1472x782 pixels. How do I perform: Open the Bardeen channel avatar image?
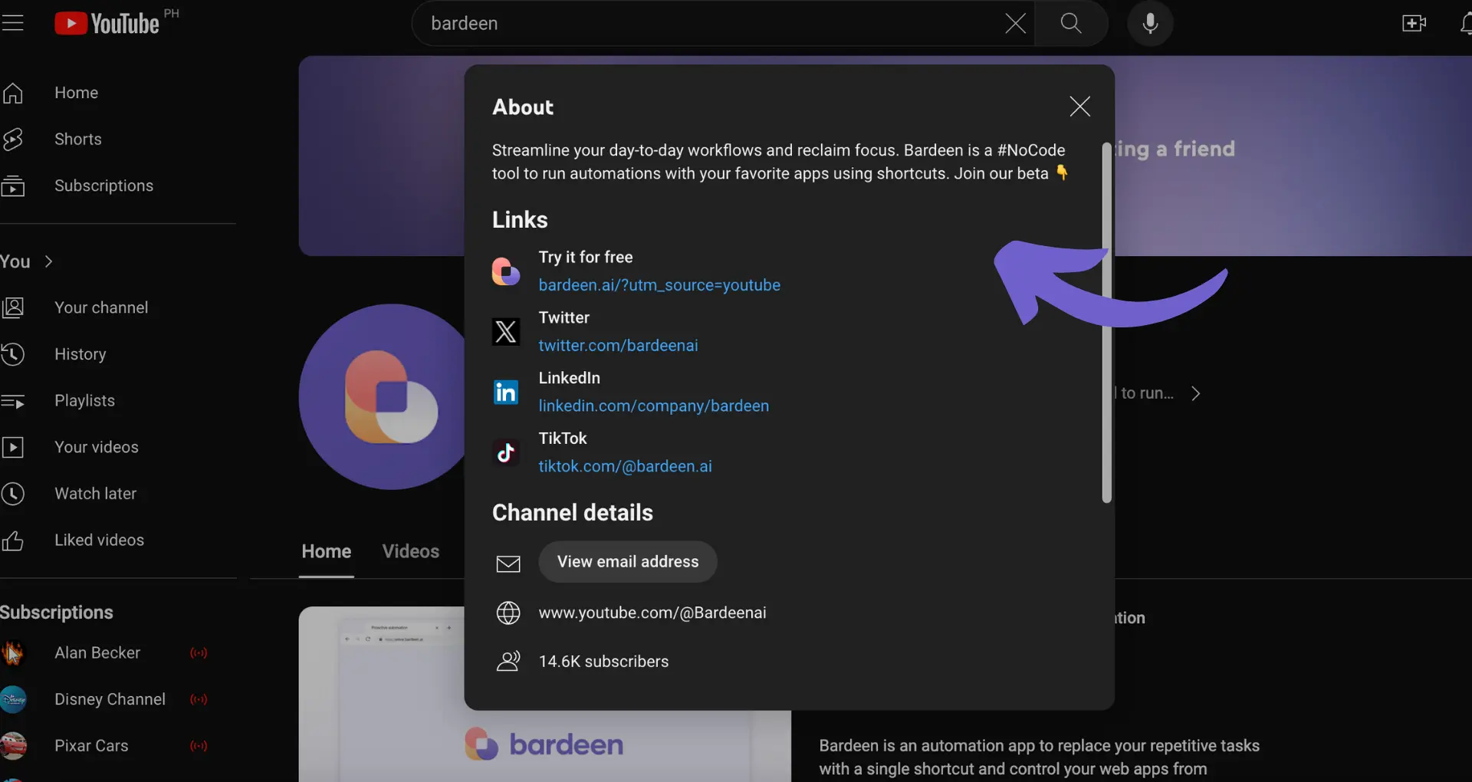[382, 396]
